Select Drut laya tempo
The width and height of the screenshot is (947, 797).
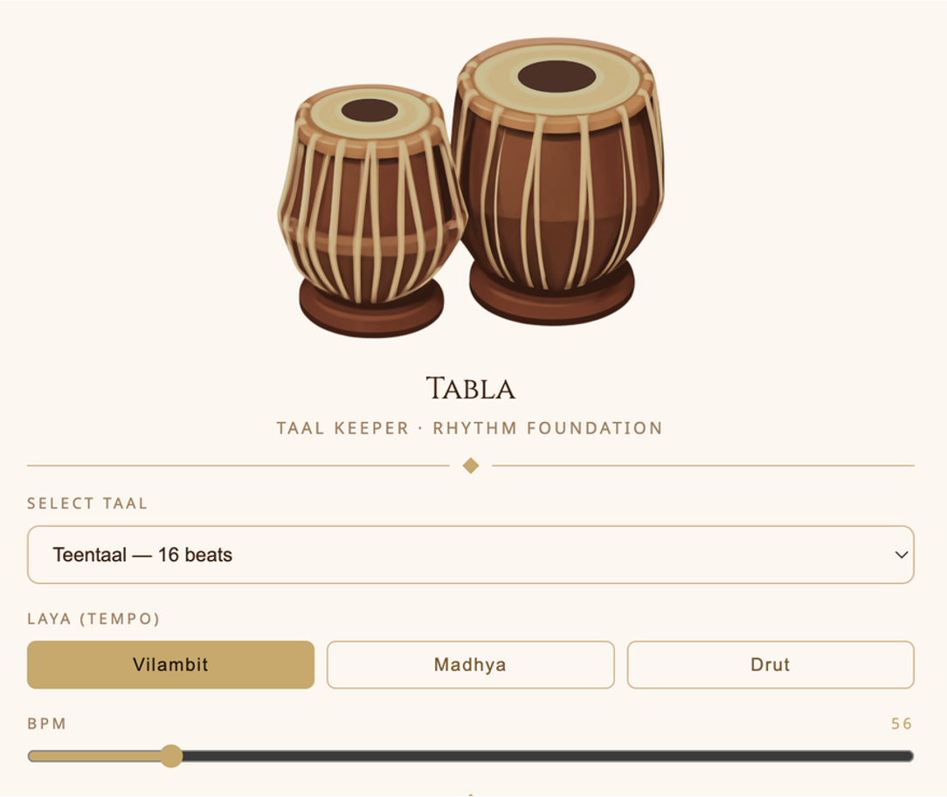[x=771, y=665]
